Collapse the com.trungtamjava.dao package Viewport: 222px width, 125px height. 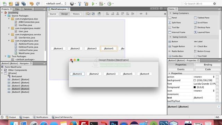click(9, 19)
